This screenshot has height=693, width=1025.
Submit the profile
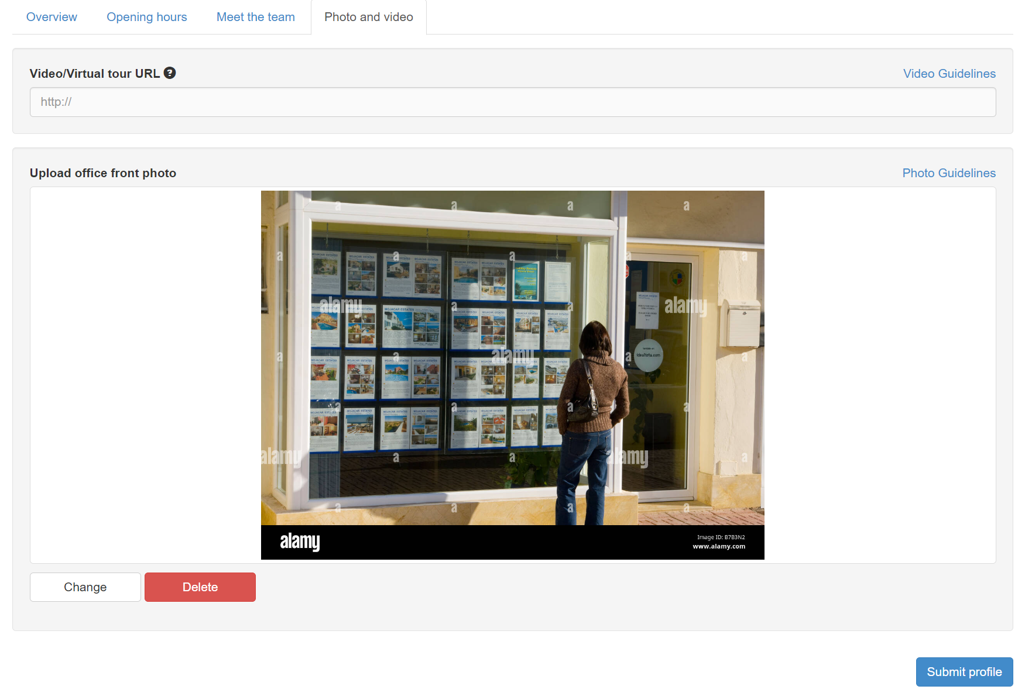[x=964, y=672]
